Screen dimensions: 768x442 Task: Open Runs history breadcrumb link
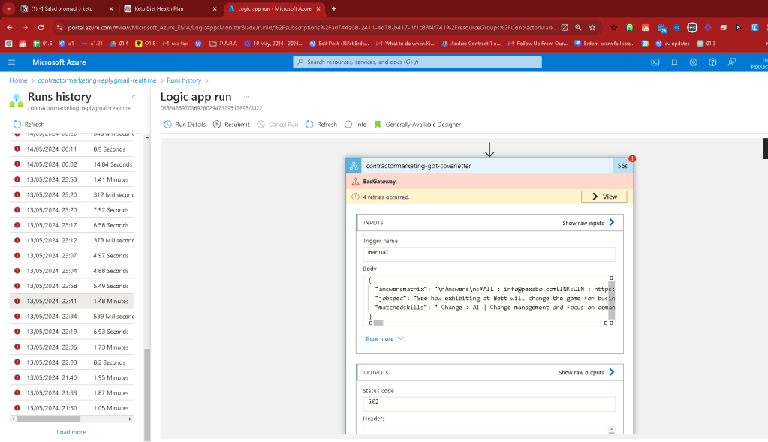tap(184, 80)
